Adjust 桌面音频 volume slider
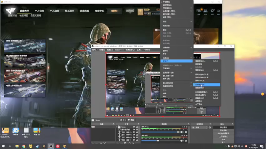Image resolution: width=266 pixels, height=149 pixels. point(160,140)
